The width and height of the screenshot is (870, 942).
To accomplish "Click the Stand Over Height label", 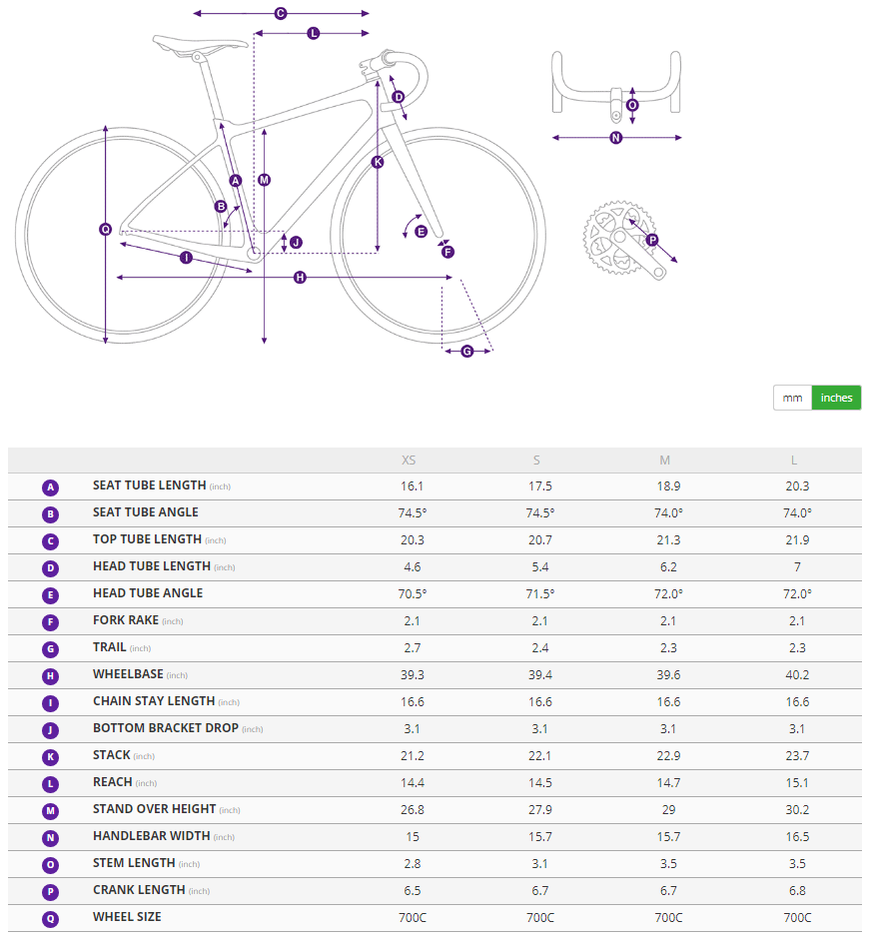I will click(x=154, y=809).
